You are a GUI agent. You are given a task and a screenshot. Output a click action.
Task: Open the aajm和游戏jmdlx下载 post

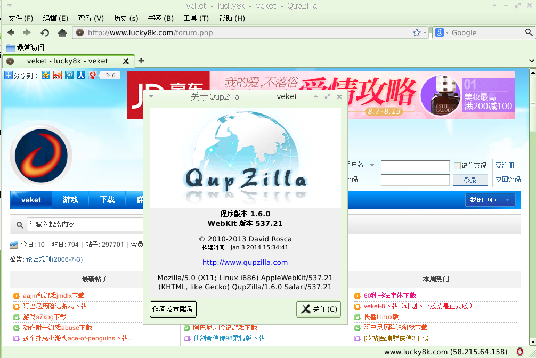(54, 296)
